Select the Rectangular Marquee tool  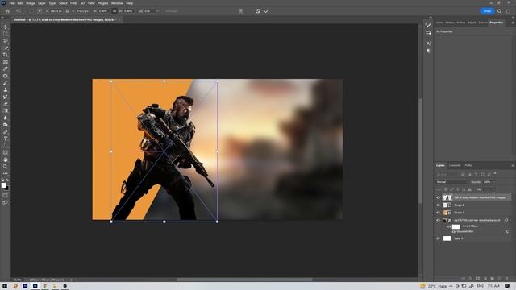(x=6, y=34)
